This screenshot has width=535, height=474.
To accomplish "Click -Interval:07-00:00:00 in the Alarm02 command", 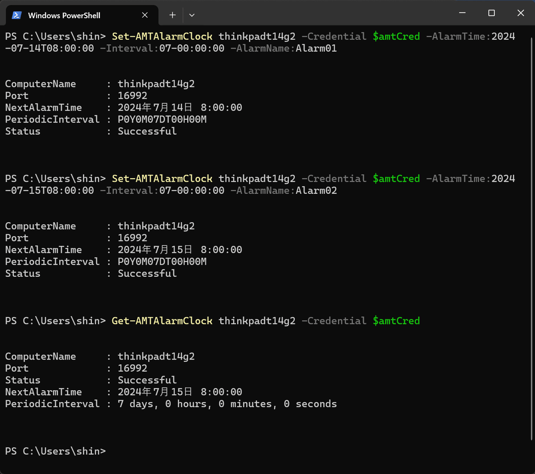I will tap(162, 191).
